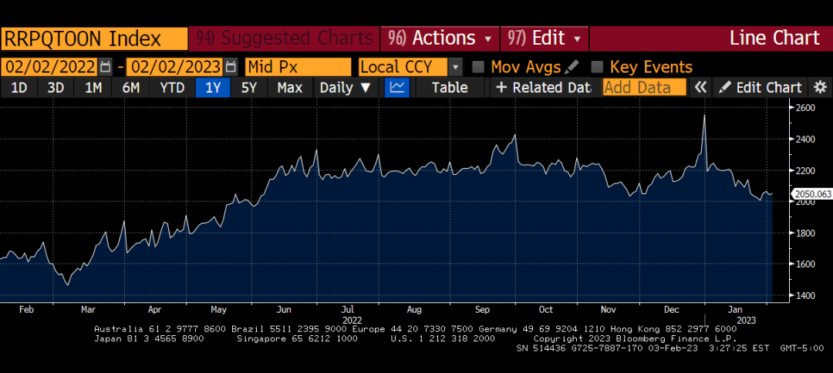Viewport: 833px width, 373px height.
Task: Open the start date calendar picker
Action: coord(106,67)
